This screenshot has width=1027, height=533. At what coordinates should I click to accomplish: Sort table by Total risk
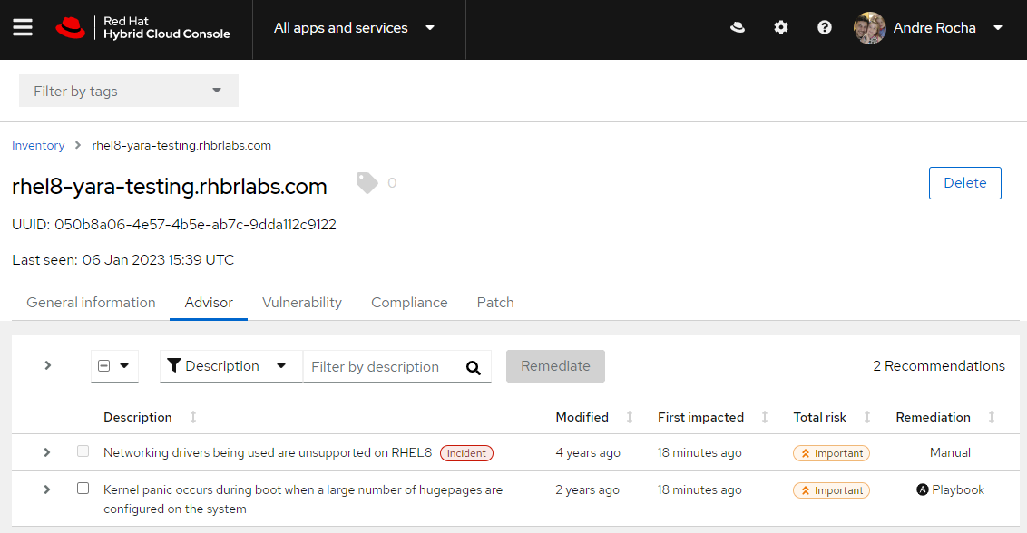867,417
